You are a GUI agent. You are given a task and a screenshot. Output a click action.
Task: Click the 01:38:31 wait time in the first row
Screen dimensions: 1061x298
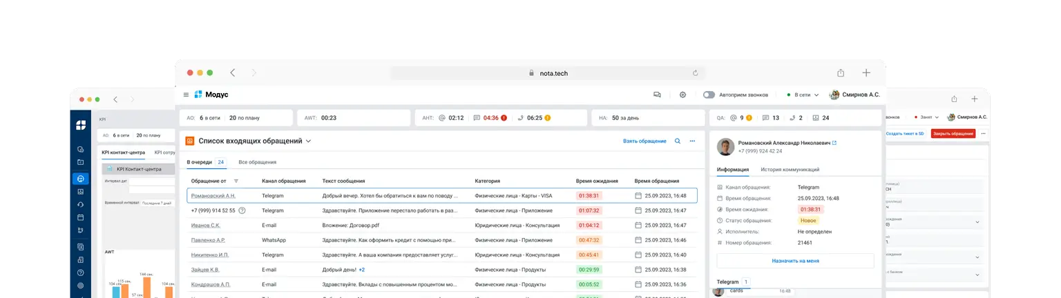click(589, 196)
